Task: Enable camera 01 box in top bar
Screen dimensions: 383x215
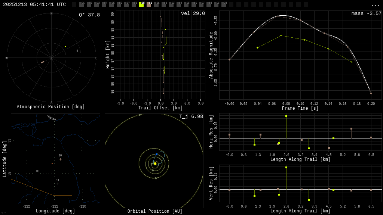Action: click(x=82, y=4)
